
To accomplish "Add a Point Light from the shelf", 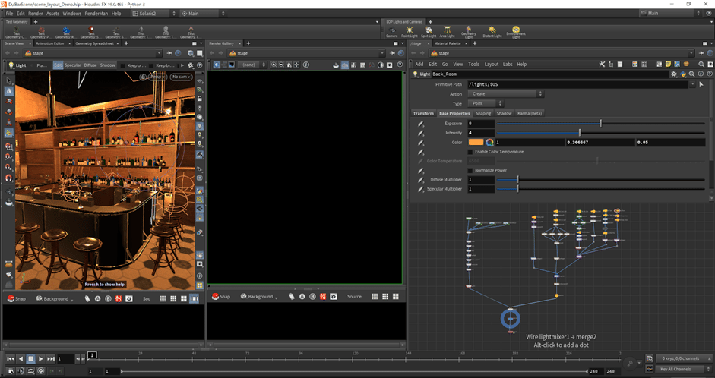I will tap(411, 31).
